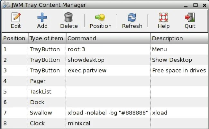Open Help with the lifebuoy icon

click(x=163, y=17)
